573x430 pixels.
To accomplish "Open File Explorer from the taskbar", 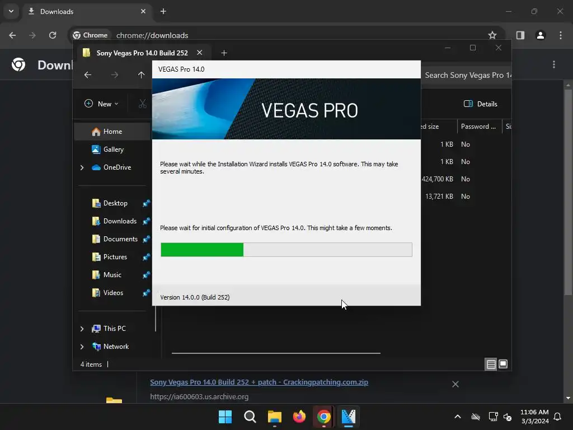I will coord(274,417).
